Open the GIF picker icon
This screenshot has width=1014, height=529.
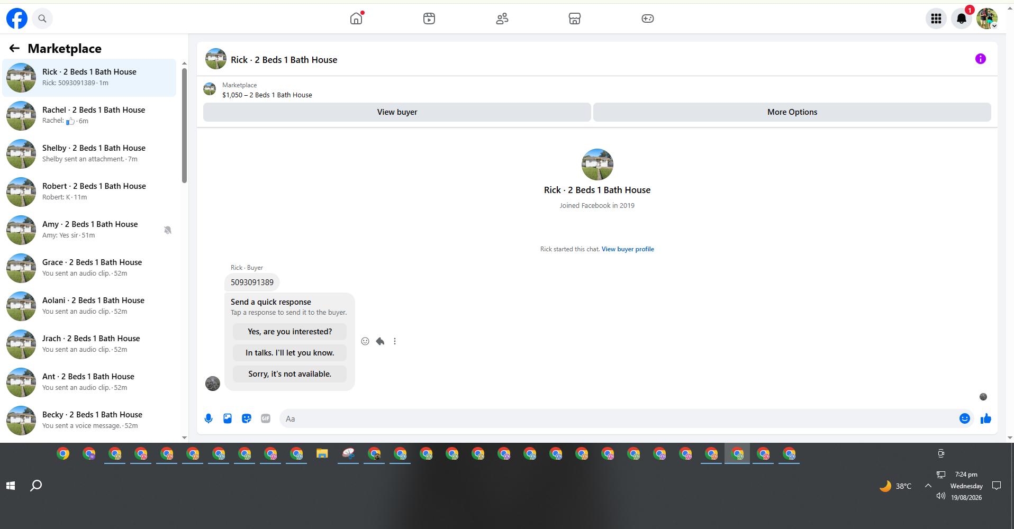[266, 418]
